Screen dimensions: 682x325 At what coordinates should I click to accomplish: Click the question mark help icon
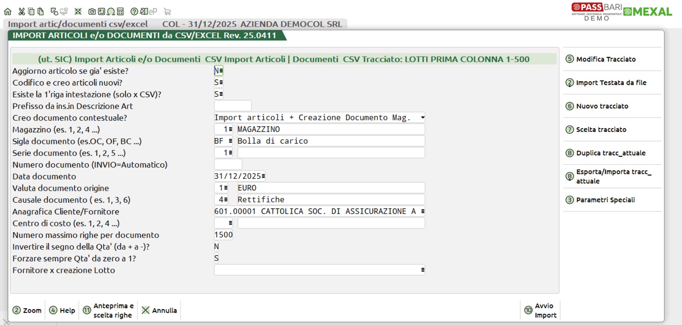tap(134, 12)
